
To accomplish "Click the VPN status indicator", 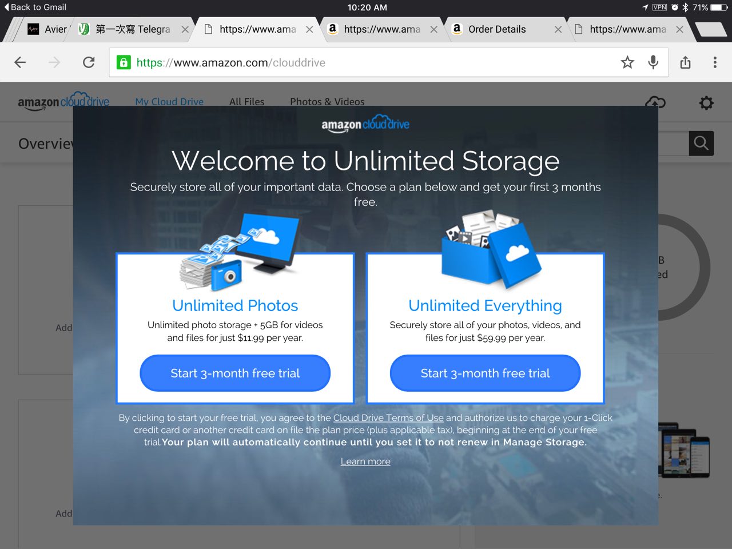I will pyautogui.click(x=659, y=7).
